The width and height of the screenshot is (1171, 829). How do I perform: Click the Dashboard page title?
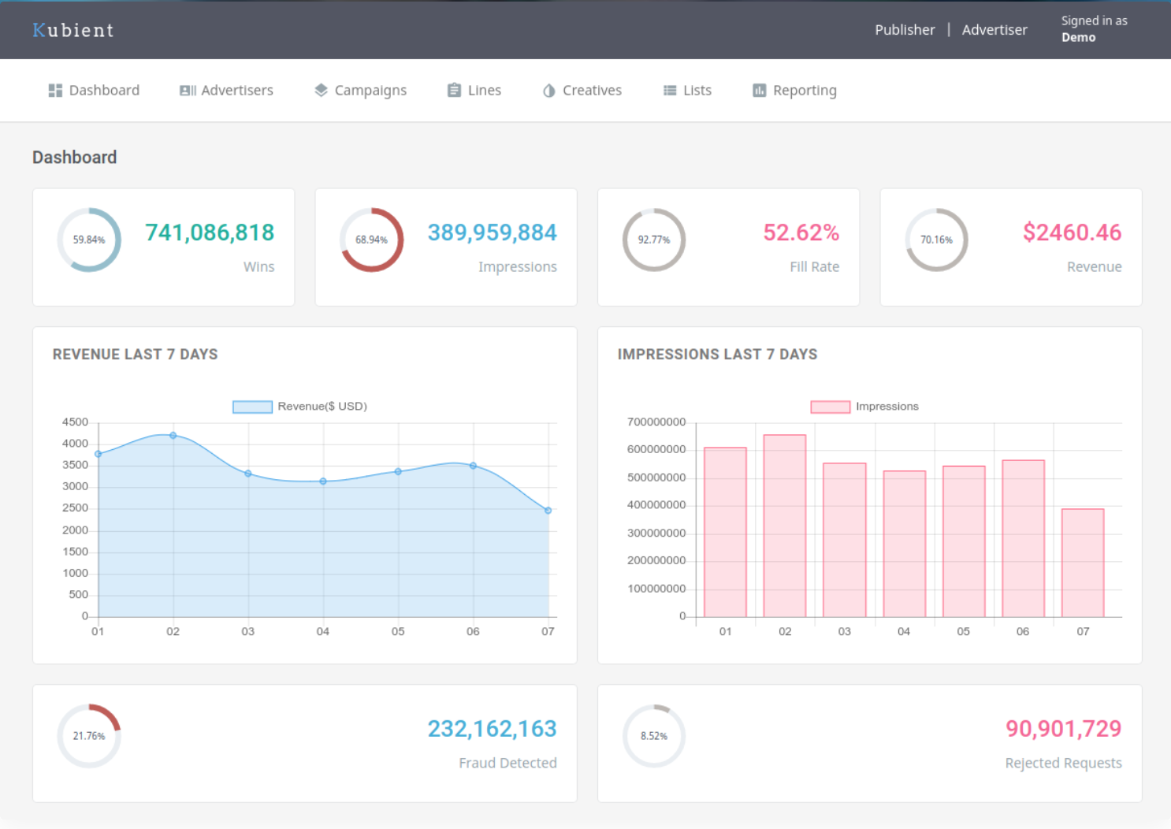[x=75, y=158]
